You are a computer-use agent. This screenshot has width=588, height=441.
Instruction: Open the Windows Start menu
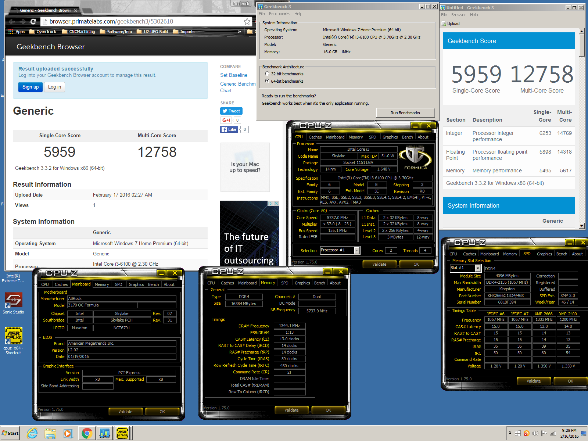click(10, 433)
